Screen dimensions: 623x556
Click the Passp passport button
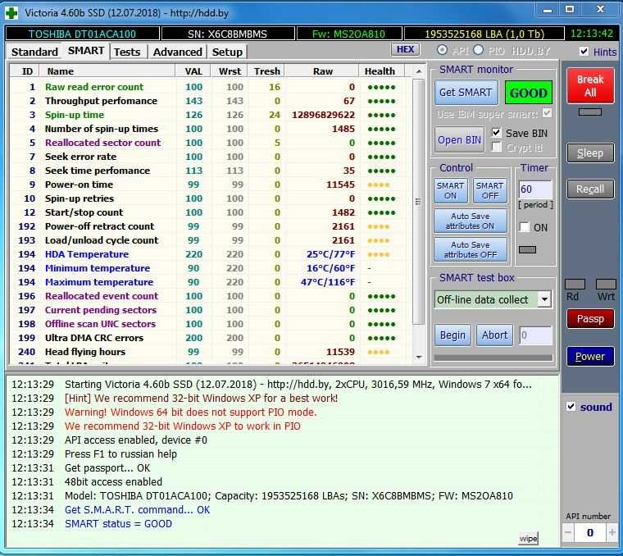coord(589,319)
